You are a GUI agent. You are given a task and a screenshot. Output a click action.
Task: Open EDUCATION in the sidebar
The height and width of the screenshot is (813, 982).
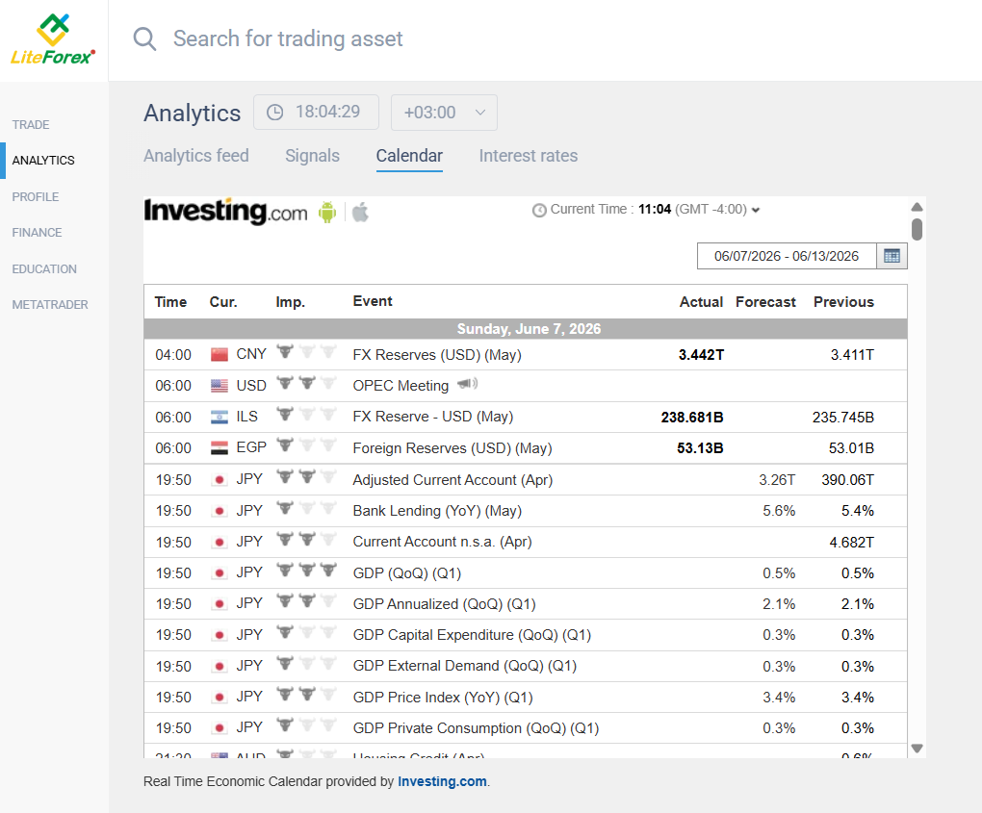[x=44, y=268]
